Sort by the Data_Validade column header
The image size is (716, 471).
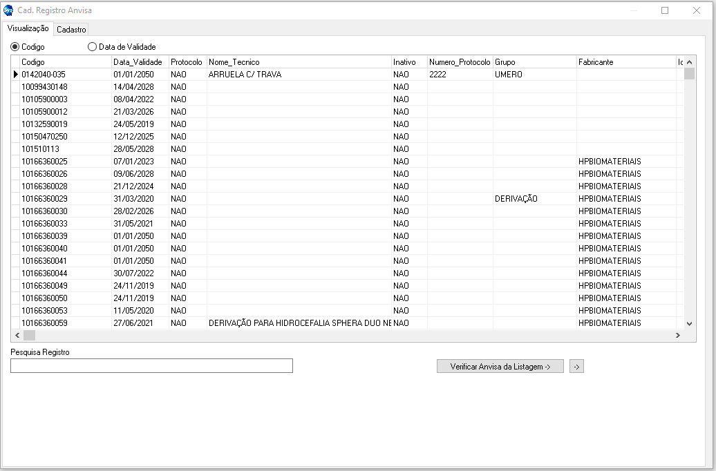(138, 62)
